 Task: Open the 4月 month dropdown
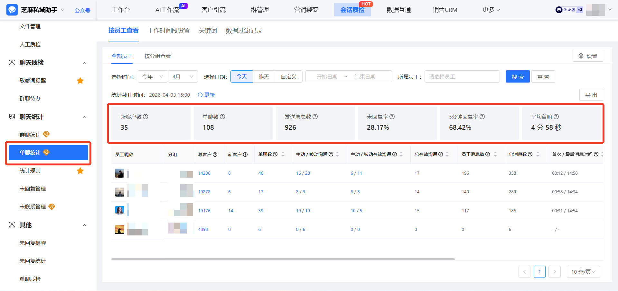pyautogui.click(x=183, y=76)
